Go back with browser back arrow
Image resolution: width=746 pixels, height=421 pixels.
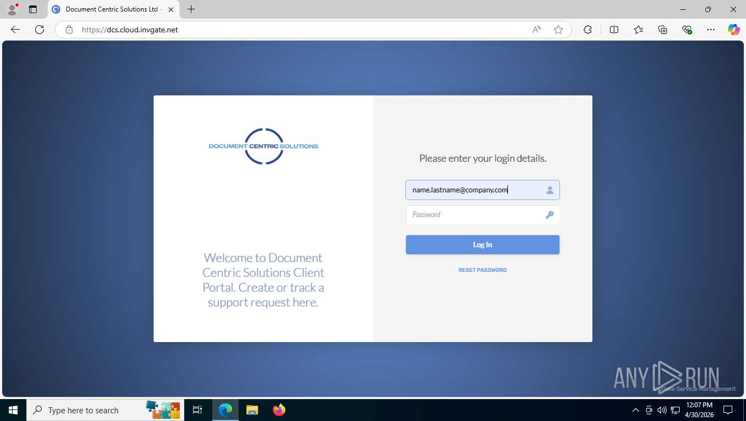pyautogui.click(x=15, y=30)
